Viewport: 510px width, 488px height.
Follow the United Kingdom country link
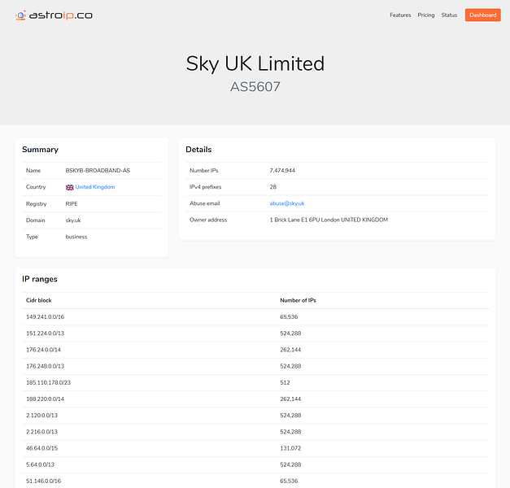click(x=95, y=187)
